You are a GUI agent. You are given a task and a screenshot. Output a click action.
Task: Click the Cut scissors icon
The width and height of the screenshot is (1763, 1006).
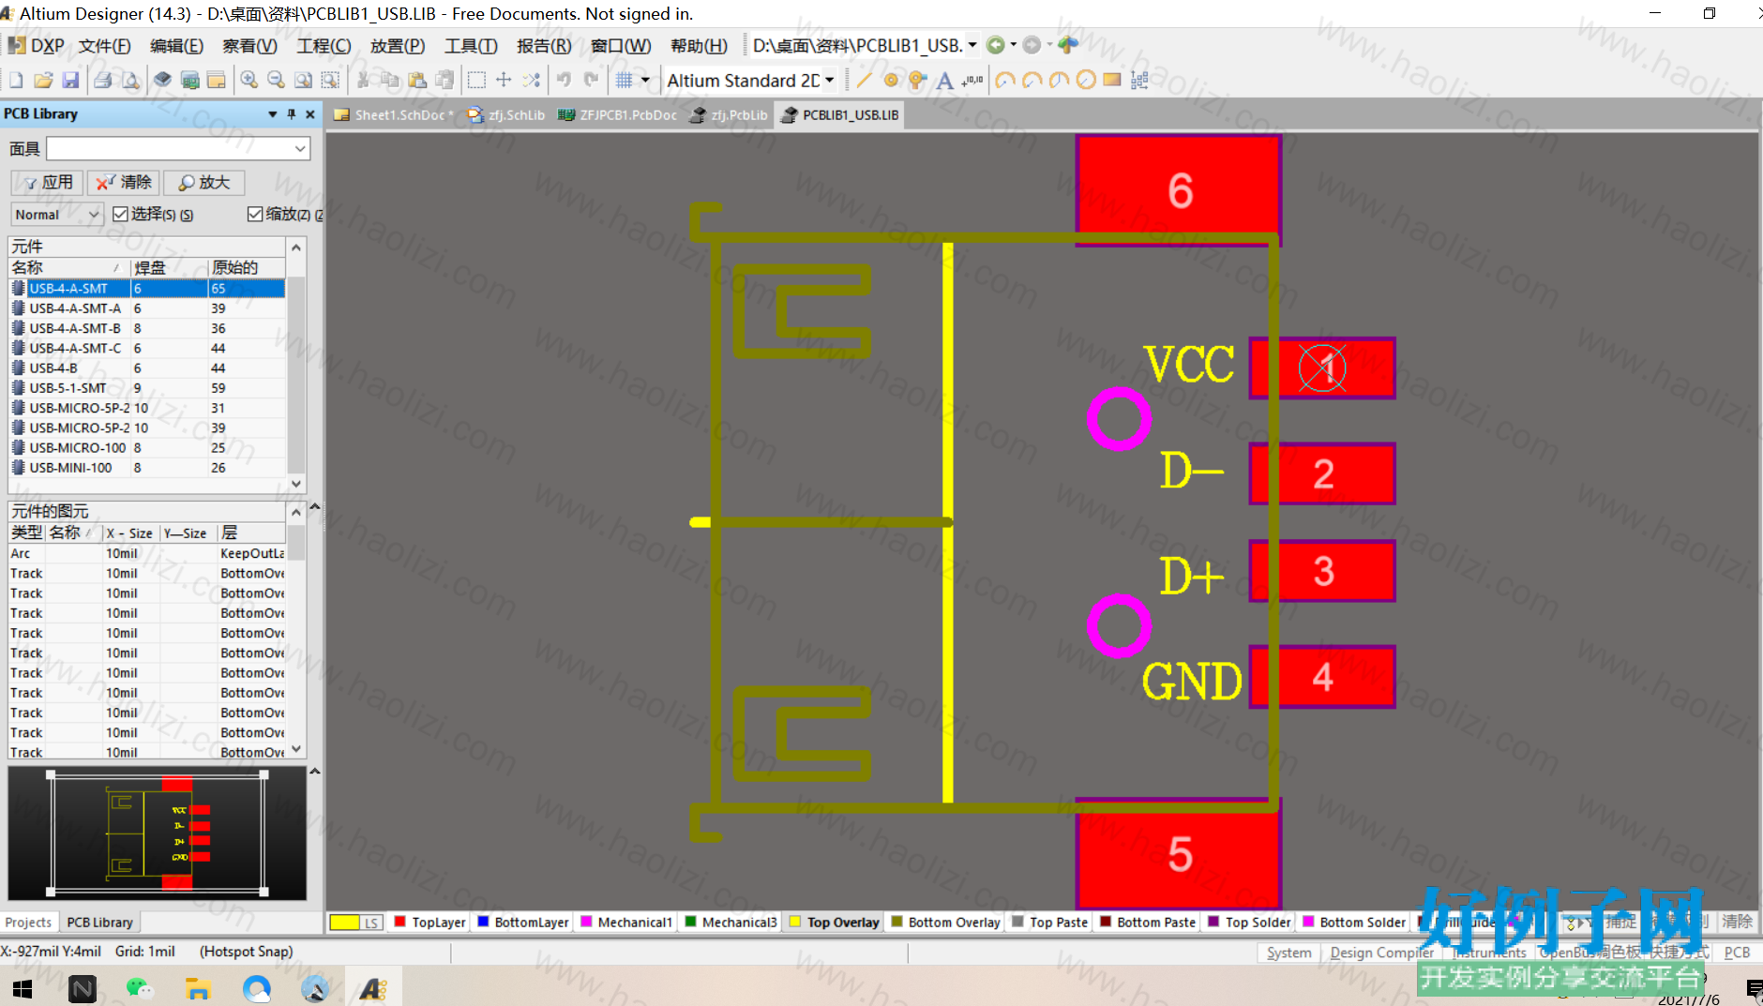click(363, 81)
